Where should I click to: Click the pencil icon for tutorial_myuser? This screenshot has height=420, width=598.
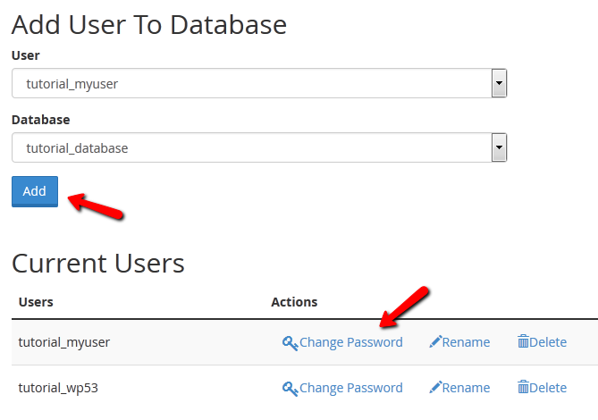[435, 342]
